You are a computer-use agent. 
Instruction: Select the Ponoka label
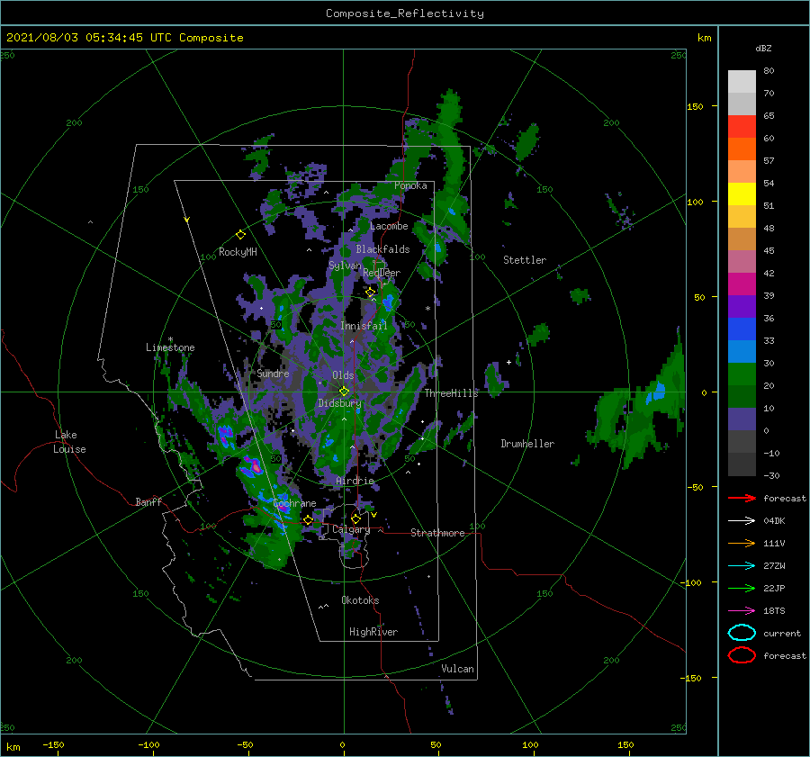tap(410, 185)
